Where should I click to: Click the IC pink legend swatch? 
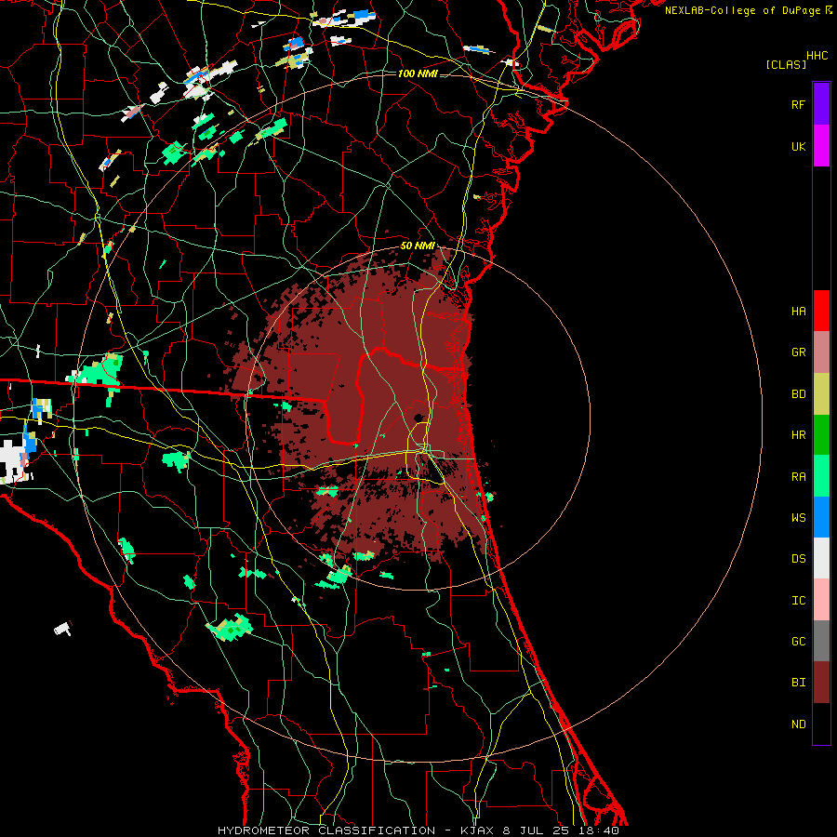(x=821, y=600)
